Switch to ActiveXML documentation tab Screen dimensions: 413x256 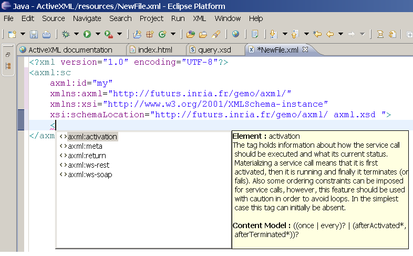coord(70,50)
